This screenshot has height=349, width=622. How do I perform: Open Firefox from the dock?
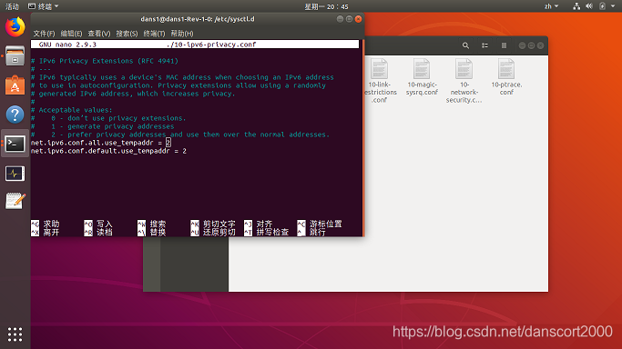[15, 27]
